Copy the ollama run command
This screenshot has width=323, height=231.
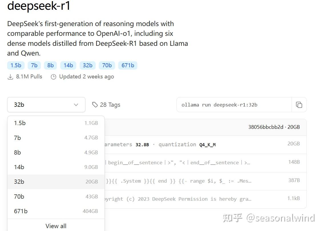coord(299,105)
